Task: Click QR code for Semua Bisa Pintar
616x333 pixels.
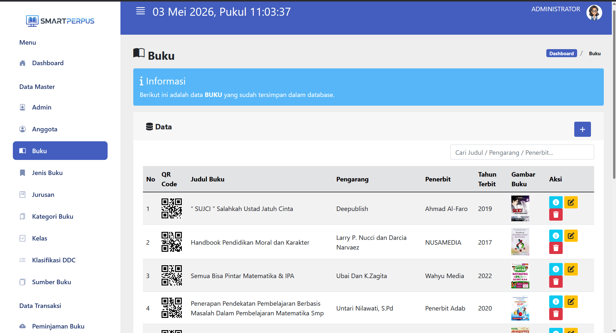Action: (x=172, y=275)
